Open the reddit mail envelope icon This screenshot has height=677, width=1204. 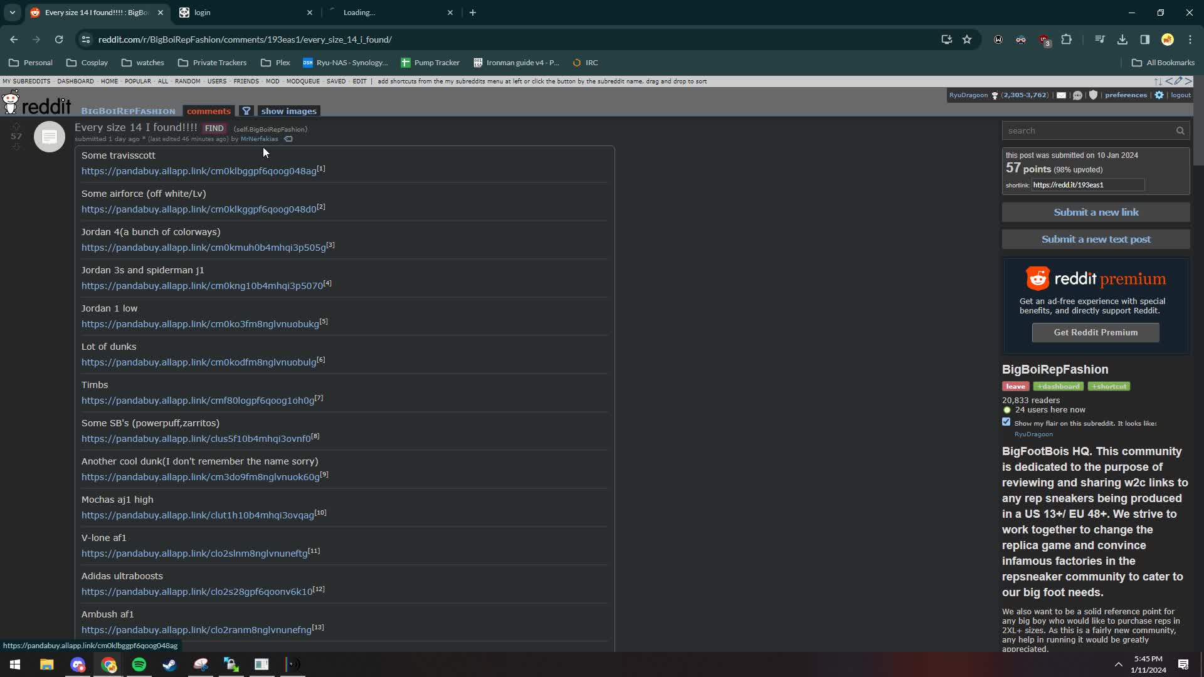point(1061,95)
